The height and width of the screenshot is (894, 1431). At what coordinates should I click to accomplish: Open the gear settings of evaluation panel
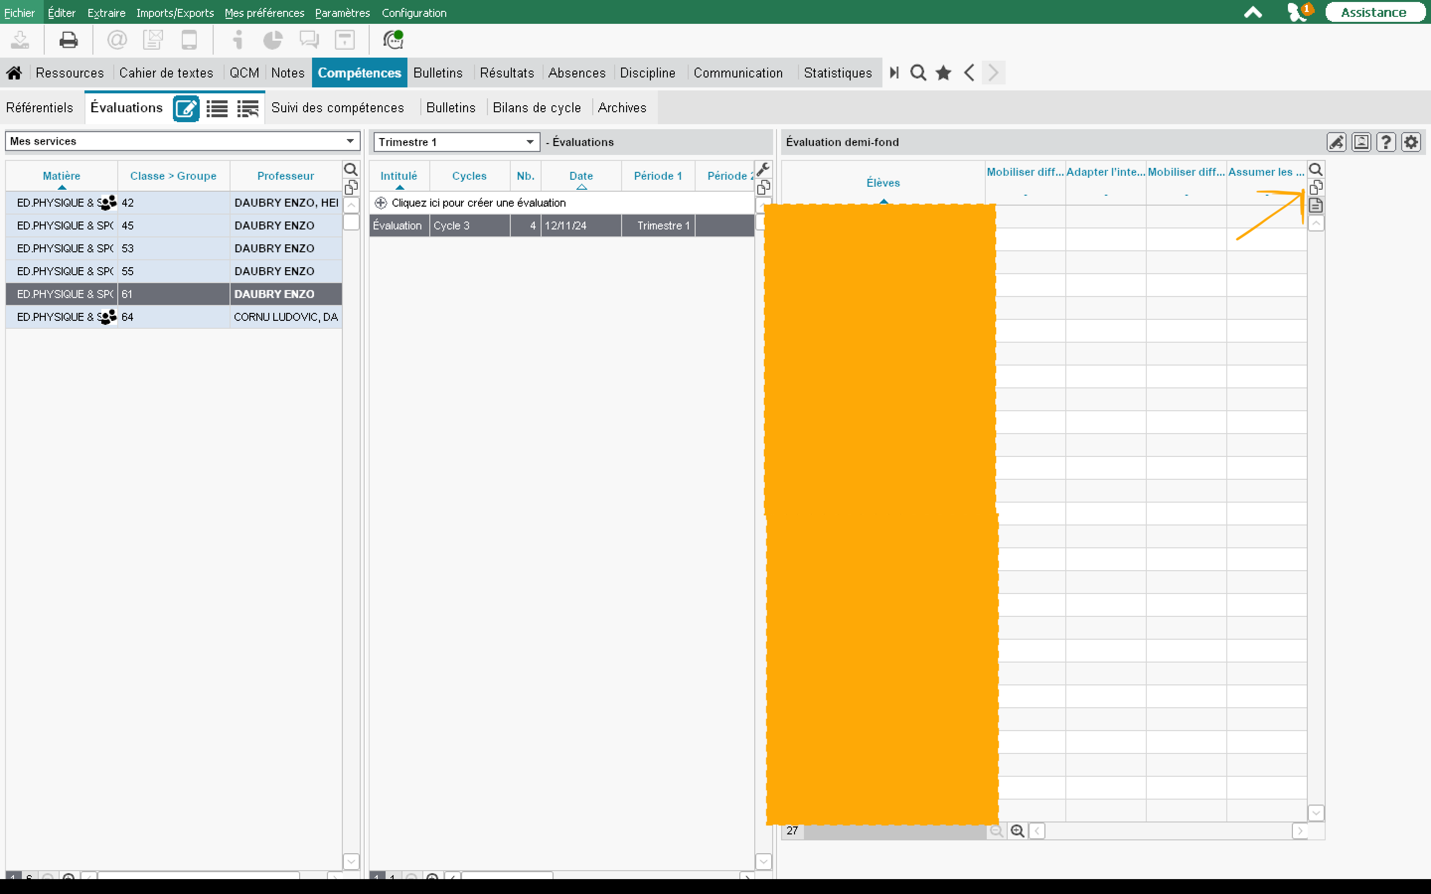coord(1411,142)
